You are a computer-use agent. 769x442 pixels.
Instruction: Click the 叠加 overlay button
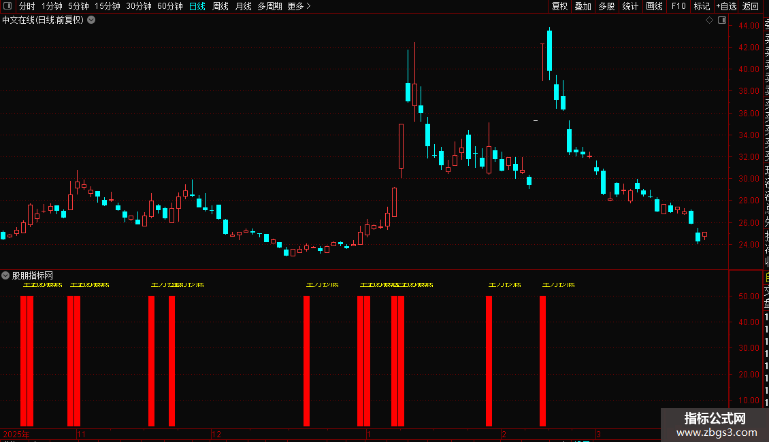[583, 6]
